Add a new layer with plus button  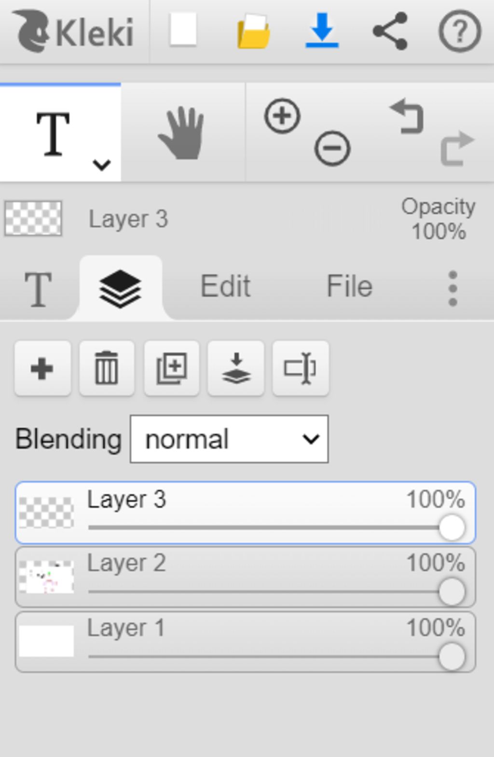click(42, 368)
